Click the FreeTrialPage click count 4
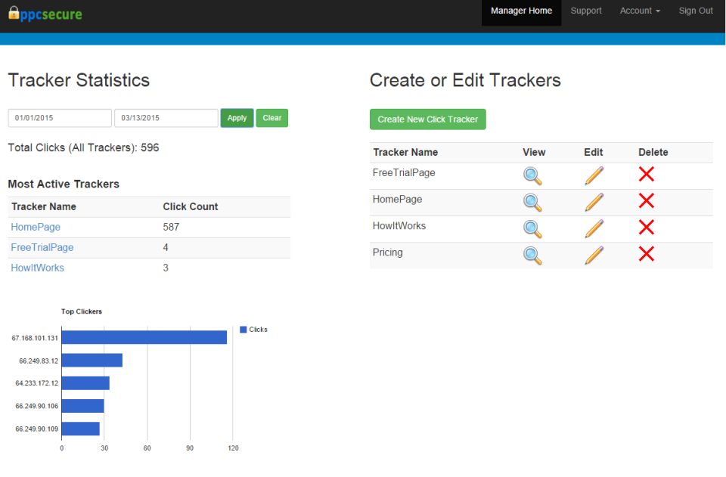Screen dimensions: 726x477 [x=166, y=247]
